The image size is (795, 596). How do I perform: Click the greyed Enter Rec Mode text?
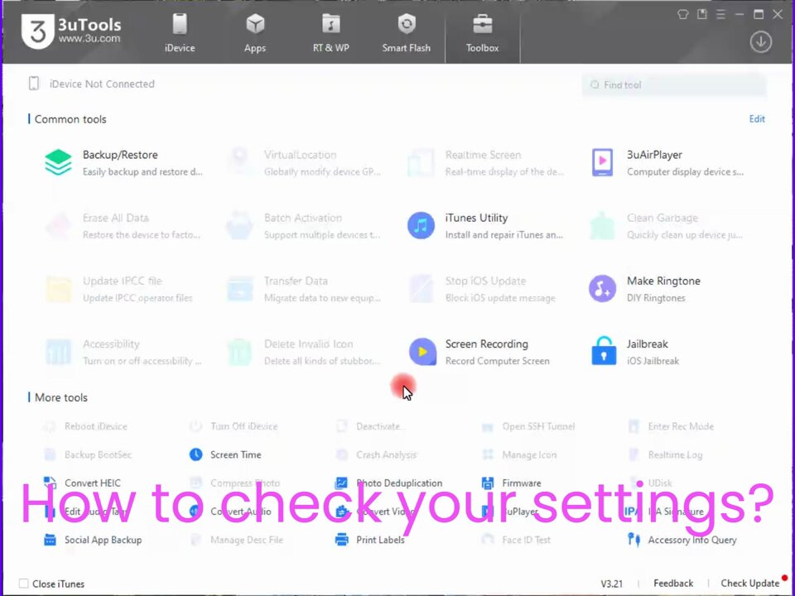click(x=681, y=426)
